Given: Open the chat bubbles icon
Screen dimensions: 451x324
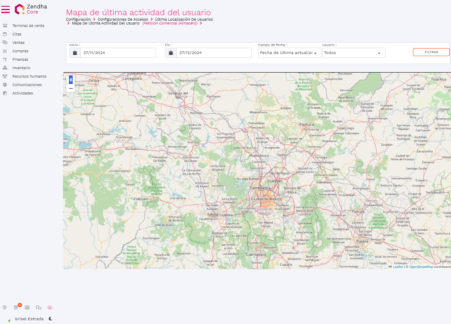Looking at the screenshot, I should (38, 308).
